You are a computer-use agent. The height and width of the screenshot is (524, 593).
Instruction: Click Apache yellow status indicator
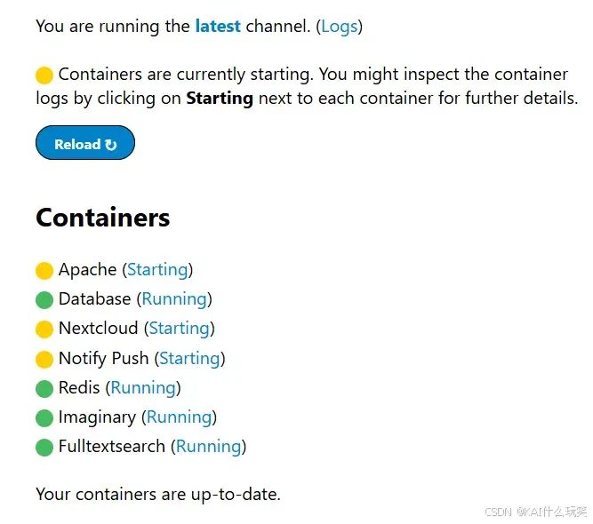pos(44,271)
